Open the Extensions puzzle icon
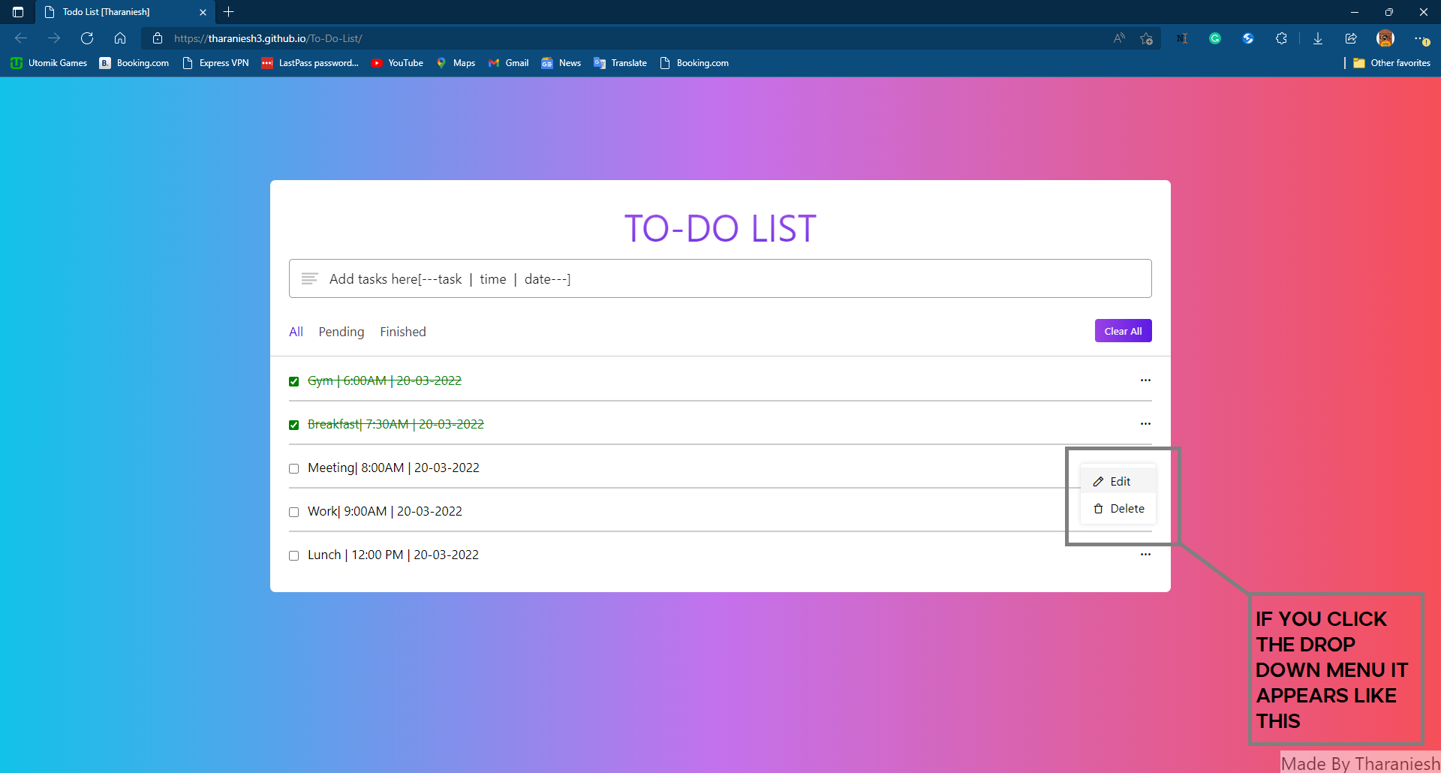The height and width of the screenshot is (773, 1441). (x=1281, y=38)
